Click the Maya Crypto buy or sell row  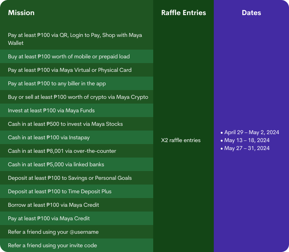click(x=78, y=97)
